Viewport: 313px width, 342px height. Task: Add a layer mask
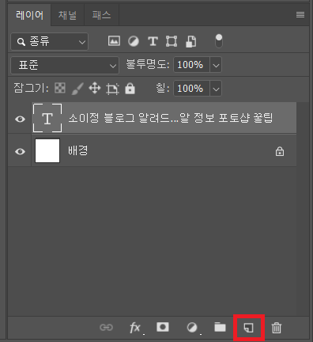163,327
